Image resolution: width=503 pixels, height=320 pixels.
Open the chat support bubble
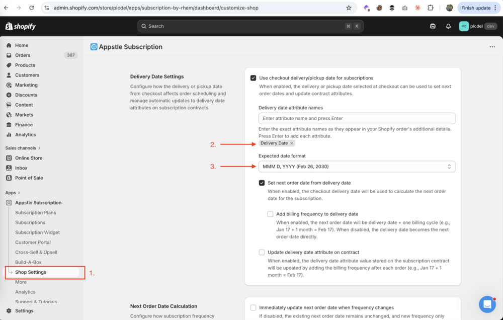[487, 304]
